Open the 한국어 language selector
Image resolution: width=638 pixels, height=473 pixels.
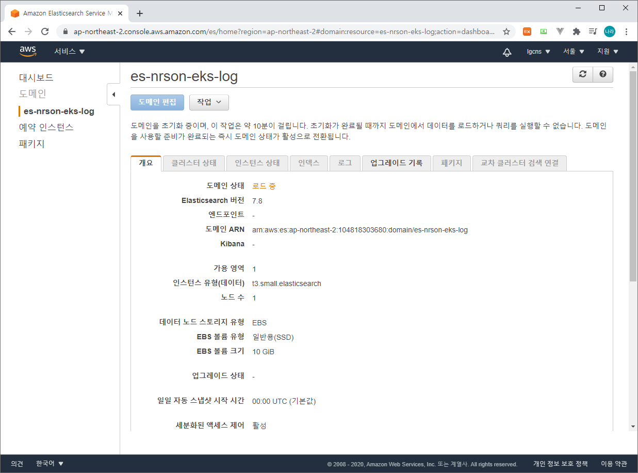coord(50,464)
